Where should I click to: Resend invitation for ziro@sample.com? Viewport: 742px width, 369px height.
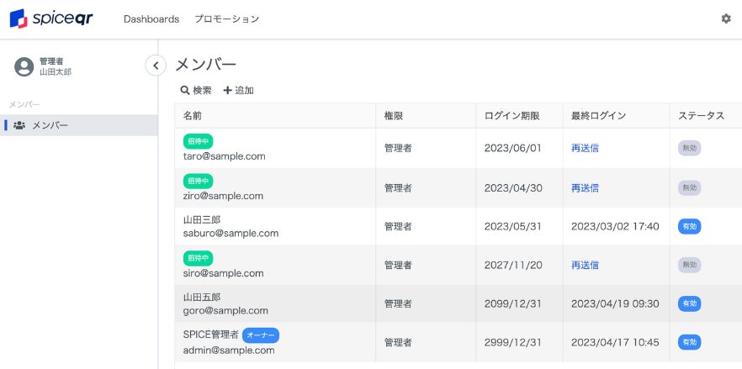pyautogui.click(x=585, y=188)
